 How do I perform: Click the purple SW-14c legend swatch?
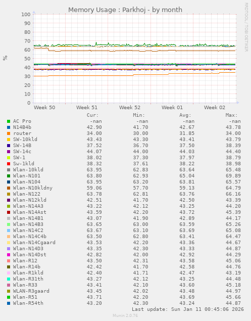[9, 152]
